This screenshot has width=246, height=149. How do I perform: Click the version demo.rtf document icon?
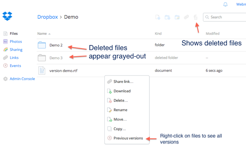pyautogui.click(x=42, y=71)
